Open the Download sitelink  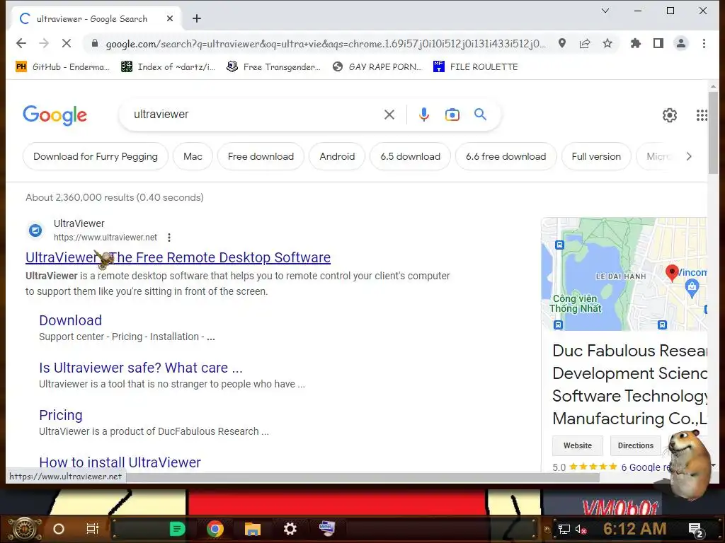(x=70, y=320)
